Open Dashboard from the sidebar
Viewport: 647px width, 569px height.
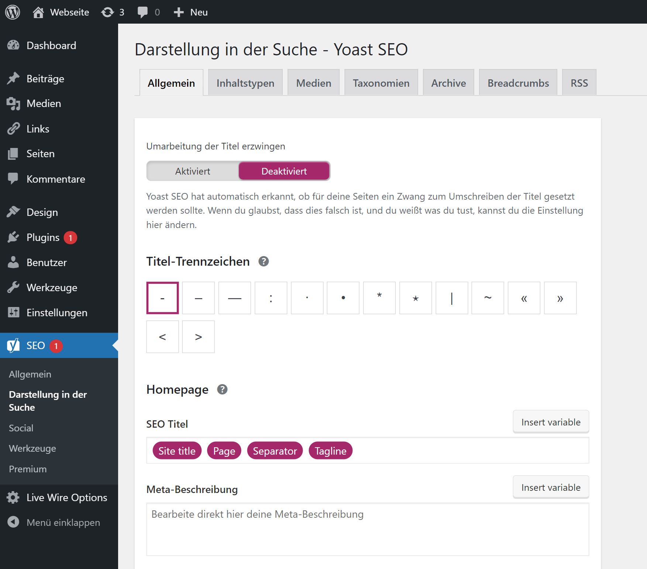point(51,45)
